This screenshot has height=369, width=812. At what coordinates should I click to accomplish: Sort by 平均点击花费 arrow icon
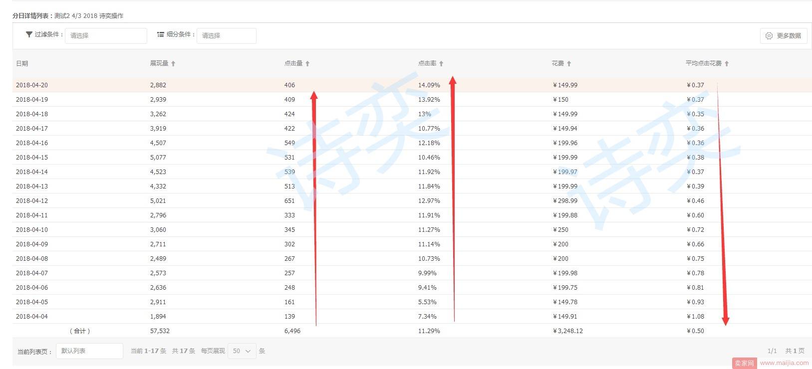727,64
